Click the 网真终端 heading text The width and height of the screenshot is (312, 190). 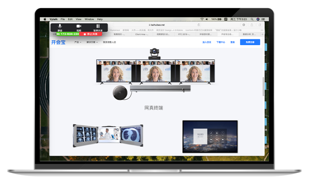click(x=154, y=108)
